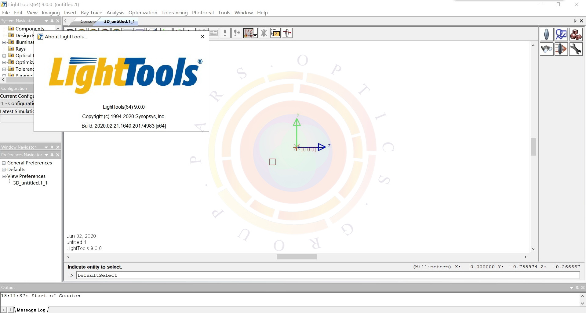This screenshot has height=313, width=586.
Task: Select the lens primitive tool on right toolbar
Action: point(546,34)
